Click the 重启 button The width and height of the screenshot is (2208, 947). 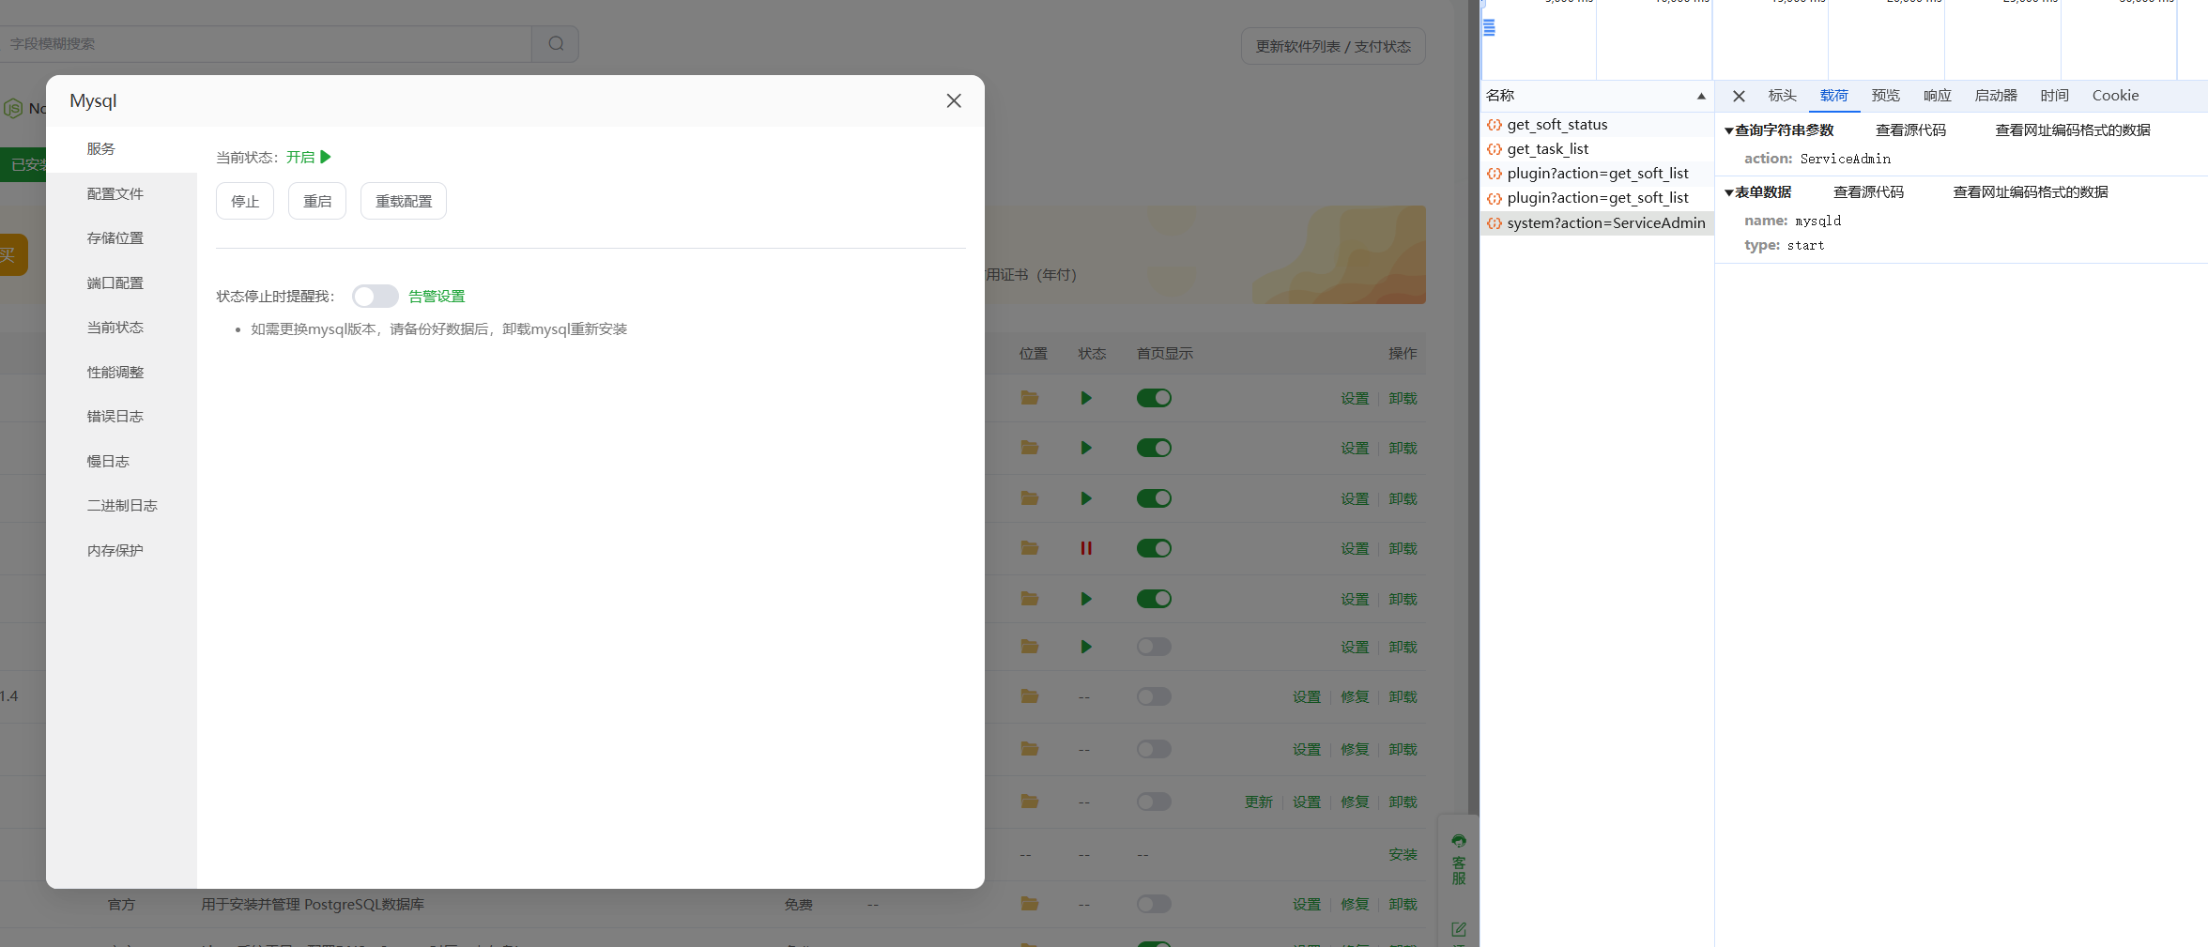coord(317,201)
